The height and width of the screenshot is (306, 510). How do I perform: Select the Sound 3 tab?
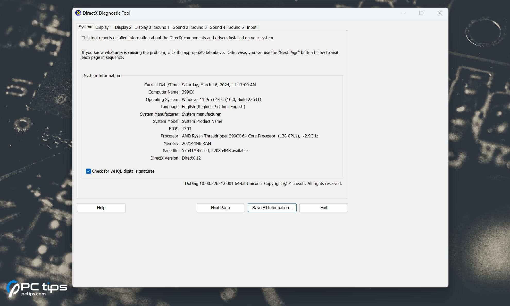[198, 27]
